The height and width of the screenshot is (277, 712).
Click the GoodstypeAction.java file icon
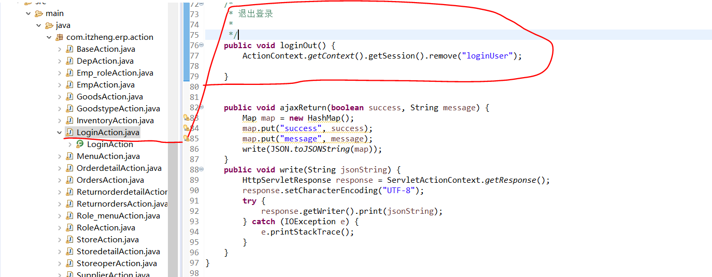tap(69, 109)
